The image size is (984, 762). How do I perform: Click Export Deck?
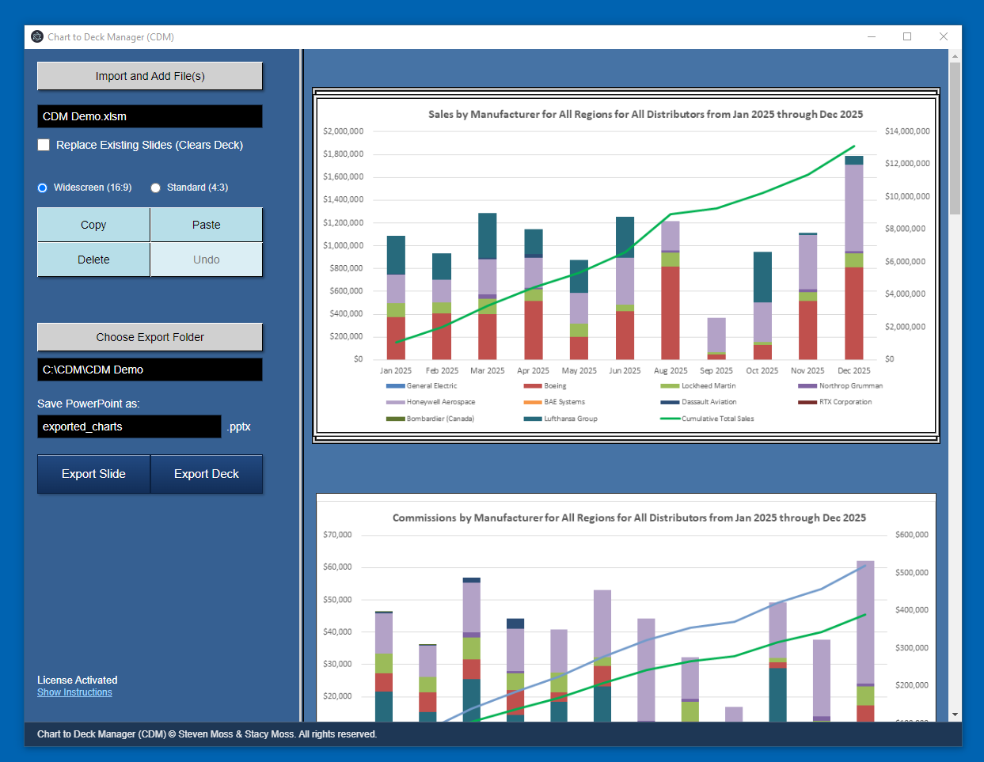(x=207, y=474)
